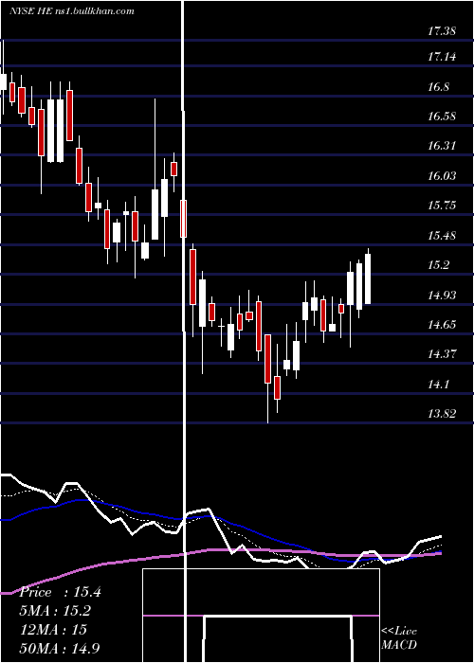Click the tall vertical white marker line
This screenshot has height=663, width=474.
click(x=184, y=331)
